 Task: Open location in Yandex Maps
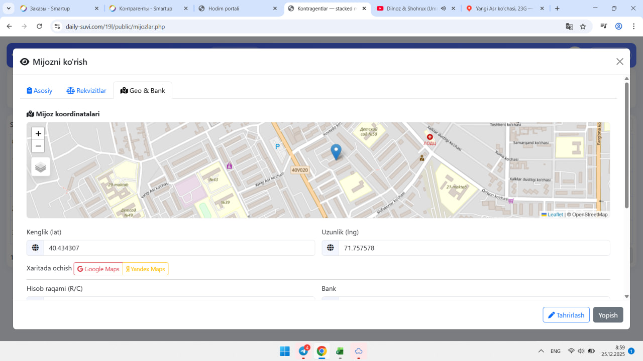tap(146, 269)
